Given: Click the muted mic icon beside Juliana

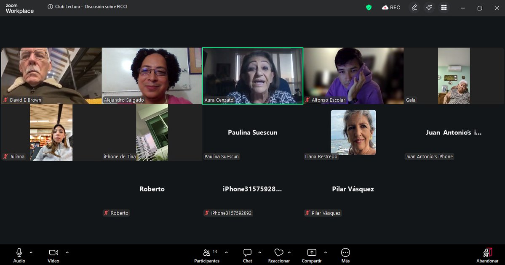Looking at the screenshot, I should [x=5, y=156].
